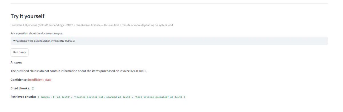Click the 'Cited chunks:' label

(x=20, y=89)
